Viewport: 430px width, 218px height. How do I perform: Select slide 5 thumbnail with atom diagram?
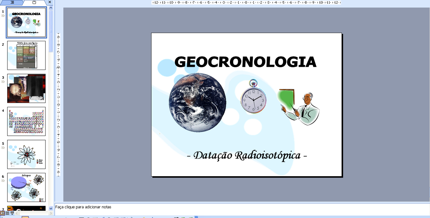coord(26,154)
